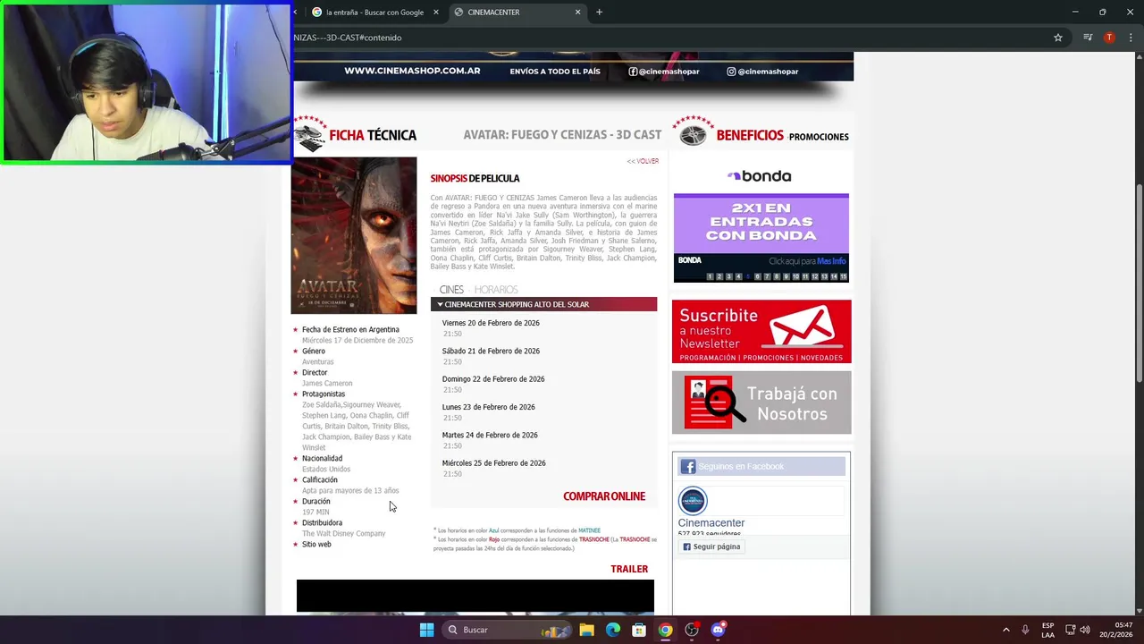
Task: Click the '<< VOLVER' back link
Action: [643, 161]
